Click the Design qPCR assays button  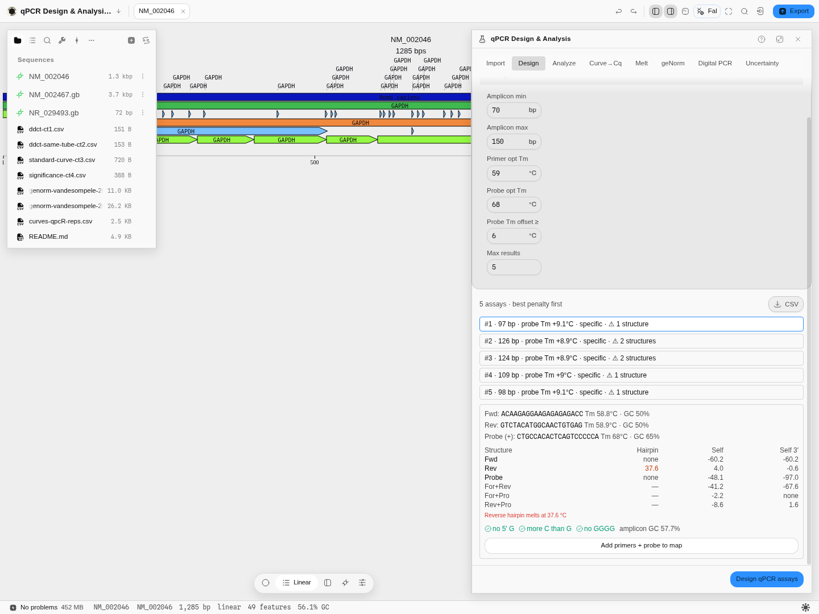click(767, 579)
